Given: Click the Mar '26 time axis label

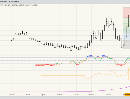Looking at the screenshot, I should [x=91, y=95].
